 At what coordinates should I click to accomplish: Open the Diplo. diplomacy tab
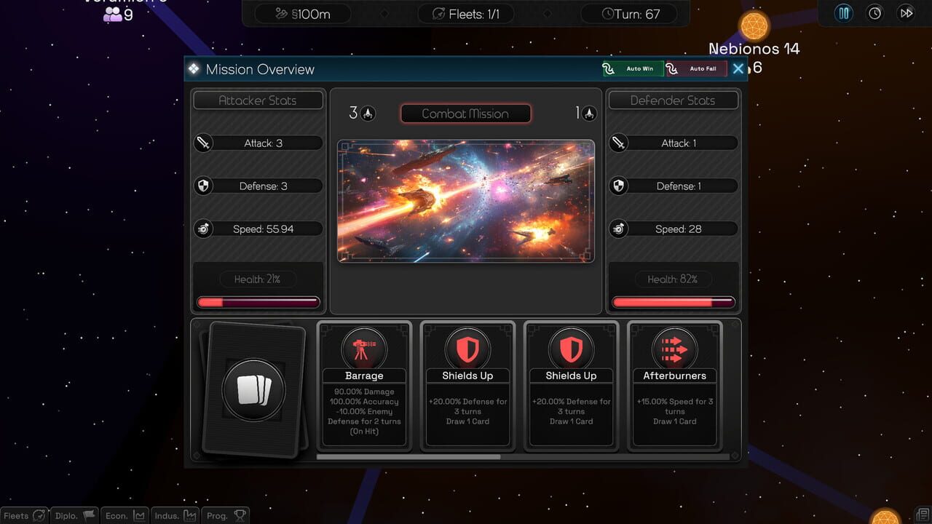click(75, 515)
